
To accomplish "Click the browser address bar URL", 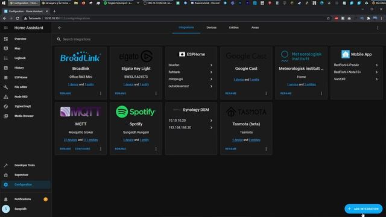I will point(67,19).
